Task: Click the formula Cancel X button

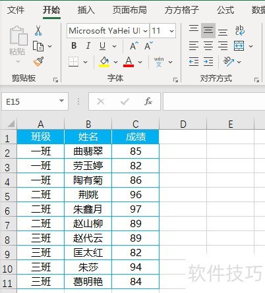Action: tap(101, 101)
